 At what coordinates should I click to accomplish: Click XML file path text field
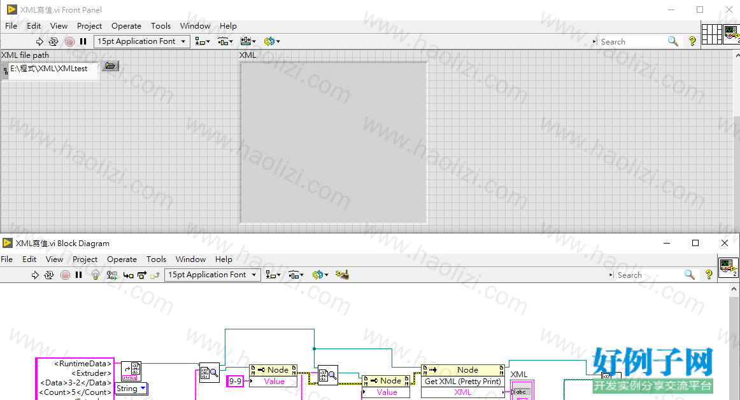(x=53, y=70)
